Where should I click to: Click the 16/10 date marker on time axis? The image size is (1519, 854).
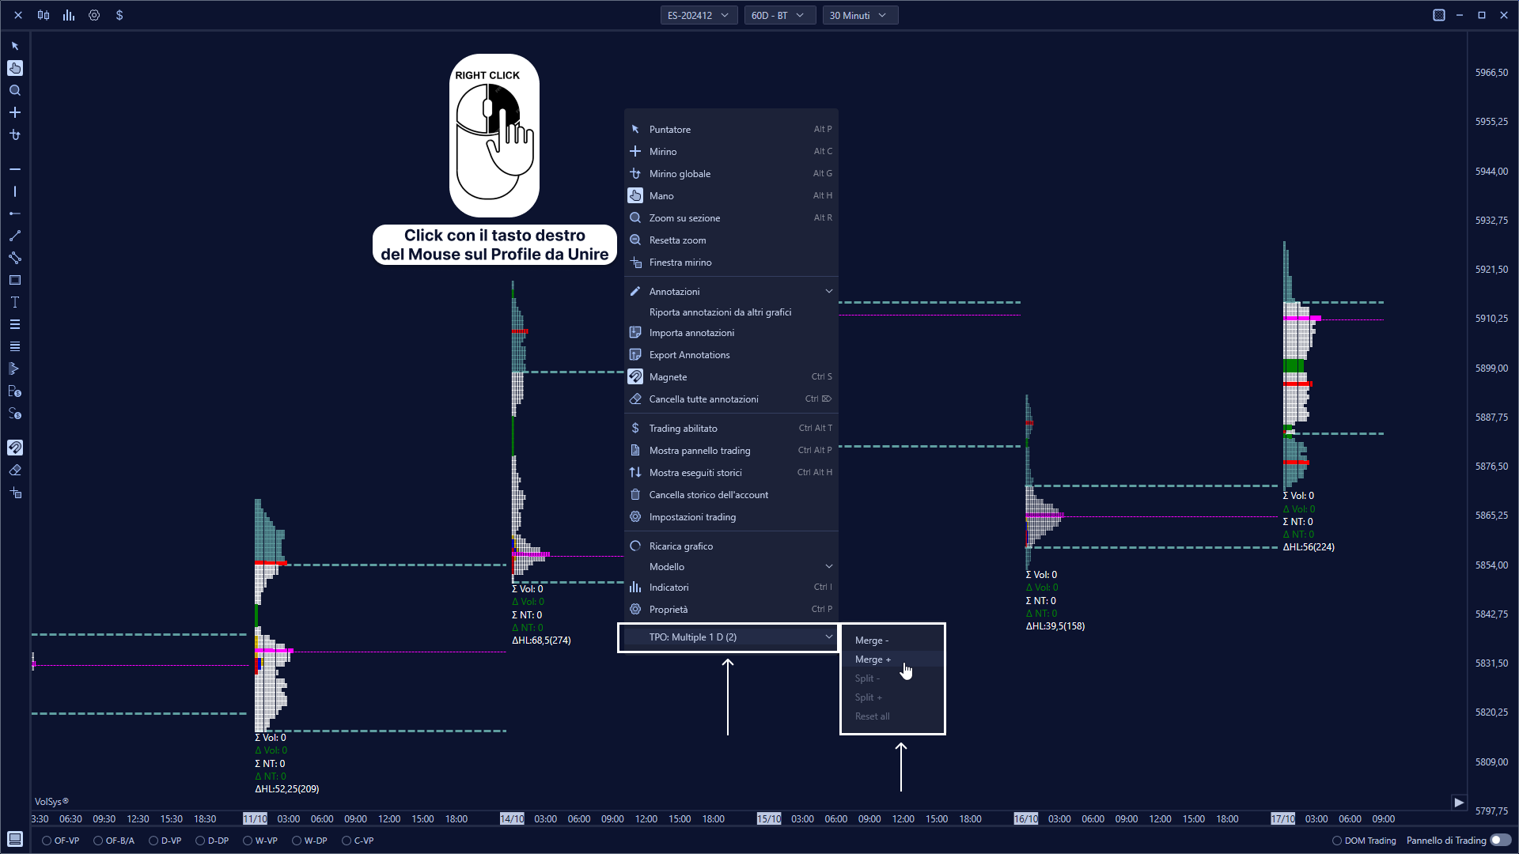click(x=1026, y=819)
